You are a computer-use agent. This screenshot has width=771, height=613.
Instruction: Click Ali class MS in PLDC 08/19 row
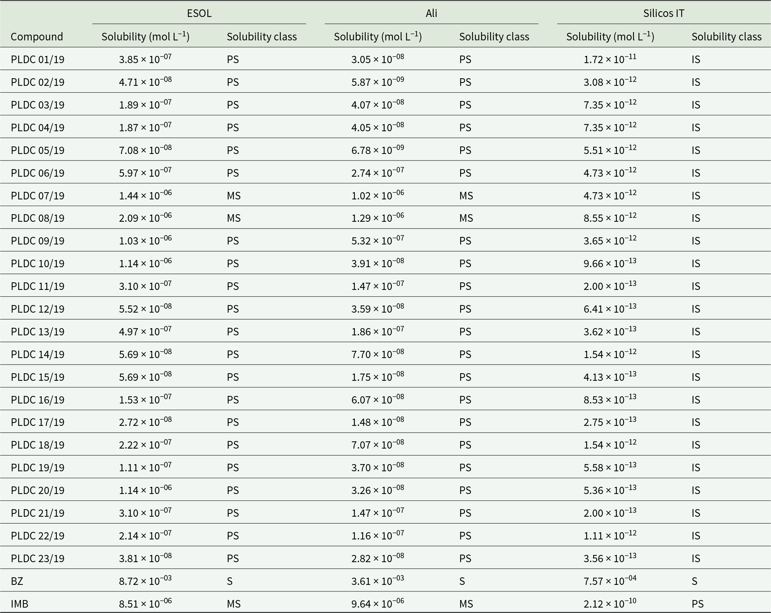click(466, 218)
